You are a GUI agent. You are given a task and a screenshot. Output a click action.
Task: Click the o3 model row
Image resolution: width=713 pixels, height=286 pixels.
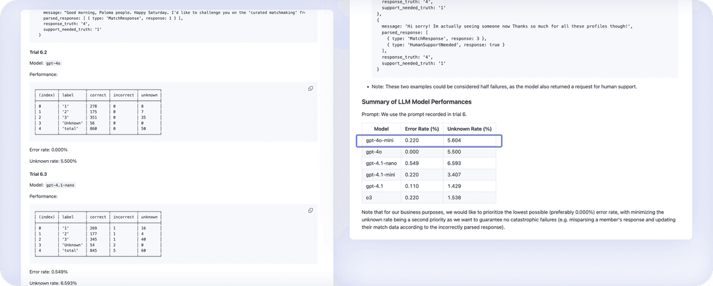pos(429,196)
